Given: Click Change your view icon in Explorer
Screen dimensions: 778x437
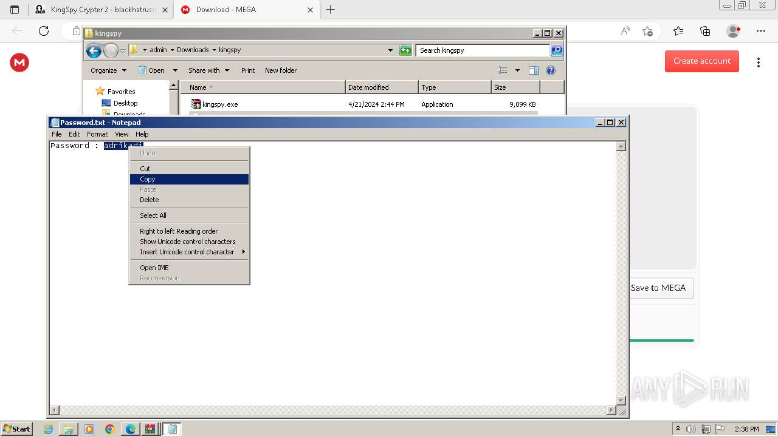Looking at the screenshot, I should pos(503,70).
